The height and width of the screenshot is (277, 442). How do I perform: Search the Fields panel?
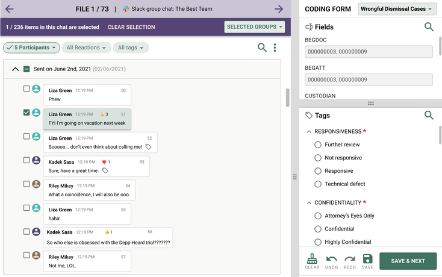(429, 26)
